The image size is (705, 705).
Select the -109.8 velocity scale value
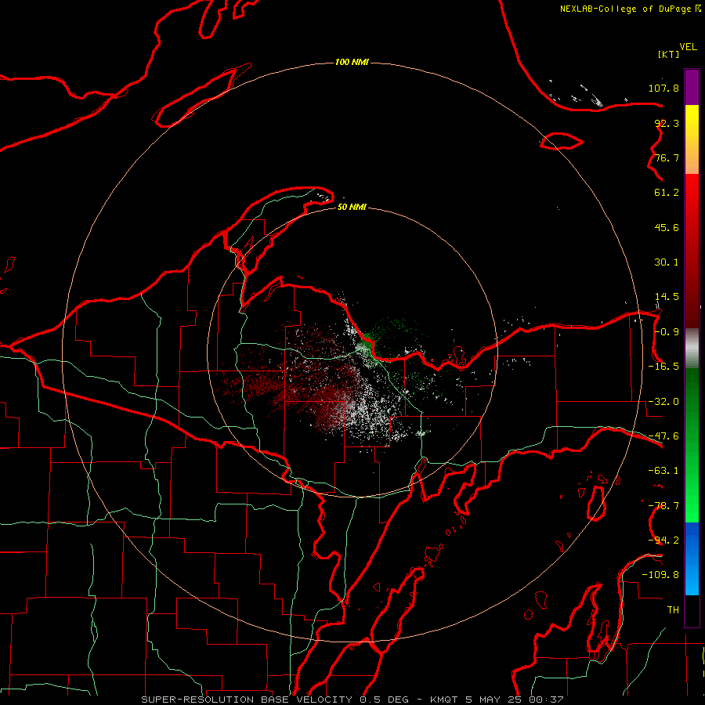pos(660,575)
